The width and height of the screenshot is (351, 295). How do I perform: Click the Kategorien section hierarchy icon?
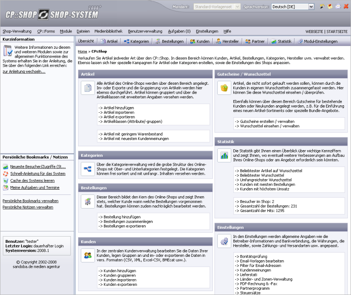[x=88, y=169]
